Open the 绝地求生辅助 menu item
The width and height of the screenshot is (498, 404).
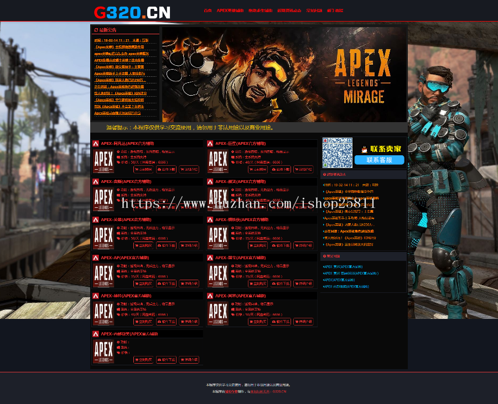pos(261,11)
